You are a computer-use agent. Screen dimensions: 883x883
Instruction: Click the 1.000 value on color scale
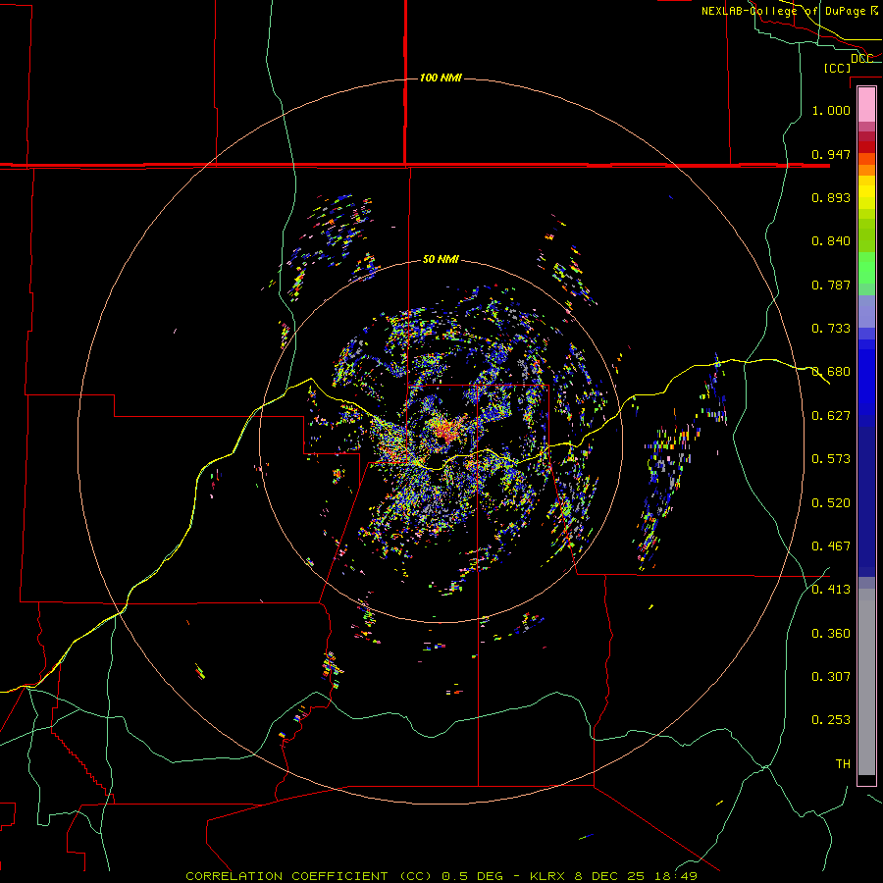click(x=831, y=110)
